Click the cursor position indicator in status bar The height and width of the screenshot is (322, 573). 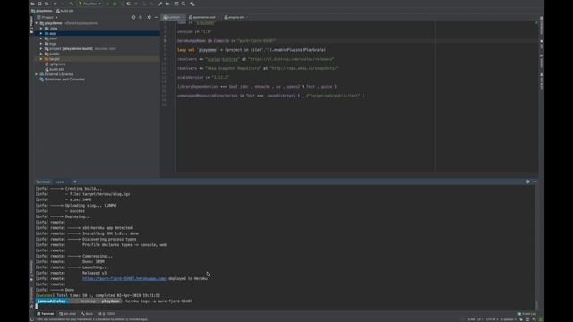(x=472, y=319)
